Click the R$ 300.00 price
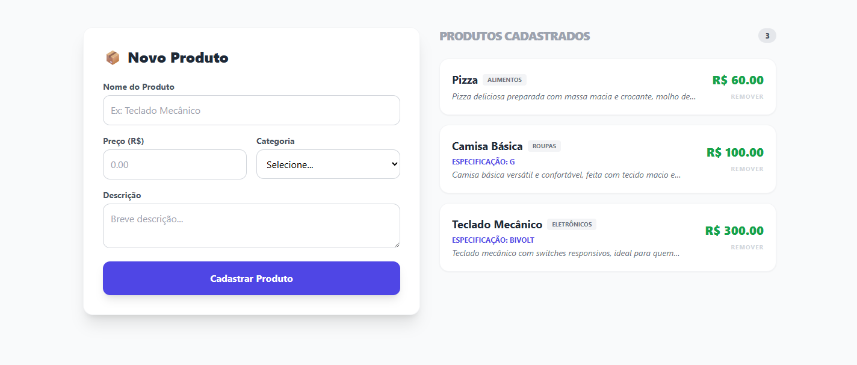 [734, 231]
